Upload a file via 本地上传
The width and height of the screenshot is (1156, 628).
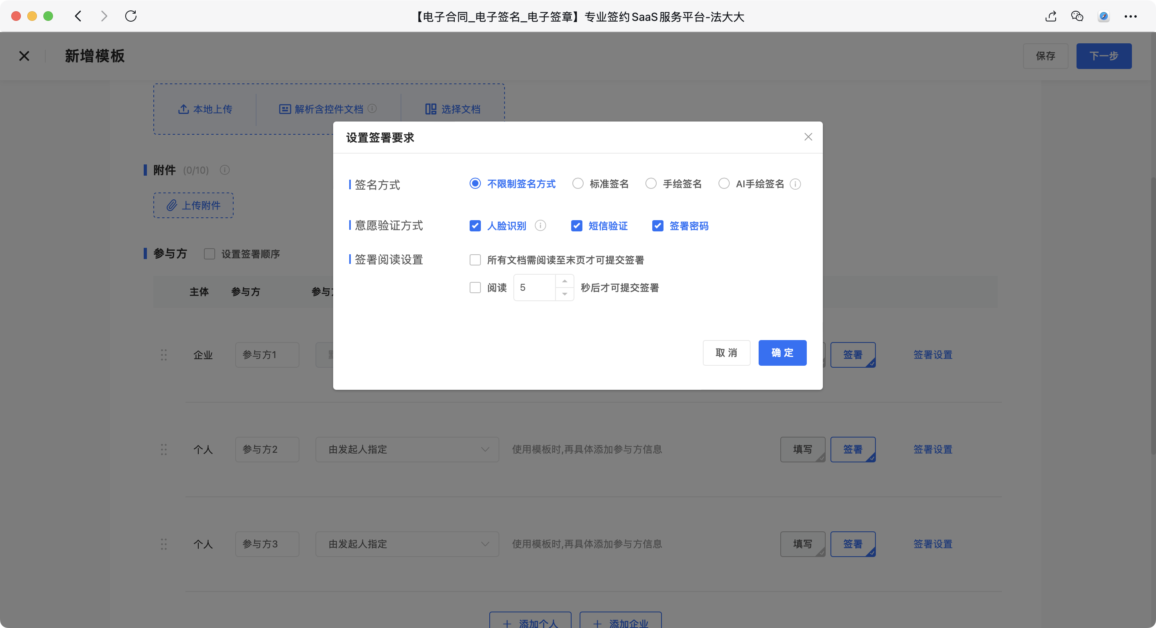205,109
